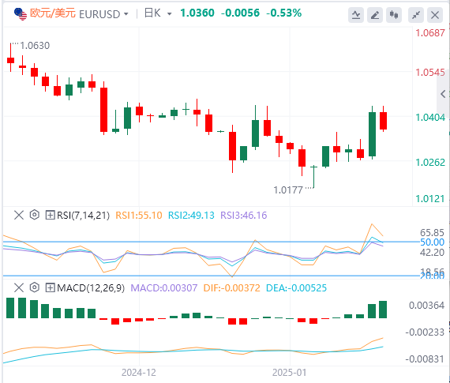Click the EU/US flag icon
The width and height of the screenshot is (450, 383).
click(21, 14)
